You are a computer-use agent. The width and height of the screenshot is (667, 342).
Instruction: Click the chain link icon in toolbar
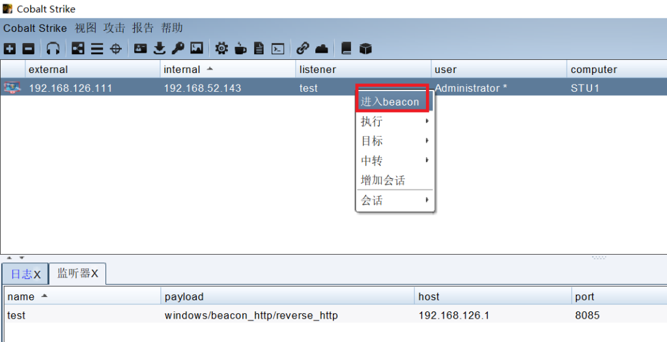pyautogui.click(x=302, y=48)
